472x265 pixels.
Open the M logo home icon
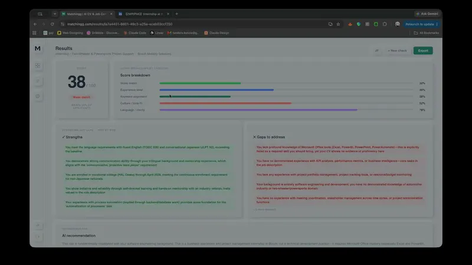tap(38, 48)
